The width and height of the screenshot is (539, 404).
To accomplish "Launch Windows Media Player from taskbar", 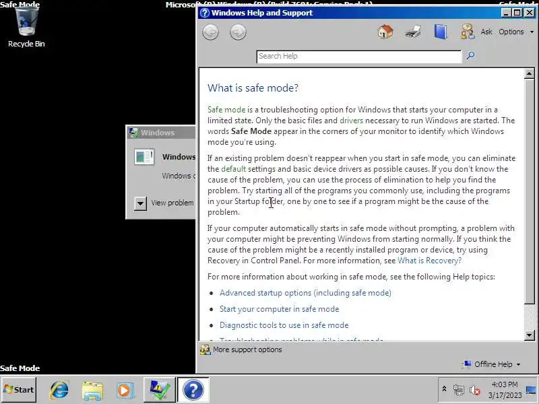I will click(x=125, y=391).
